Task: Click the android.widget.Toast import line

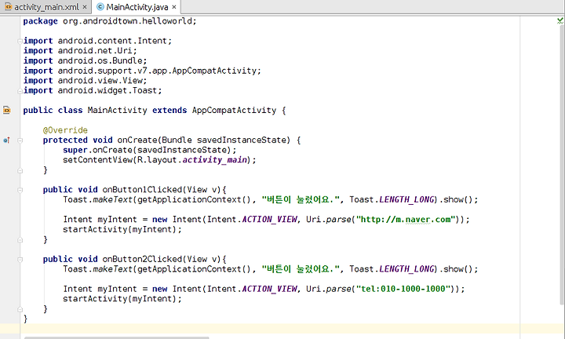Action: click(x=93, y=90)
